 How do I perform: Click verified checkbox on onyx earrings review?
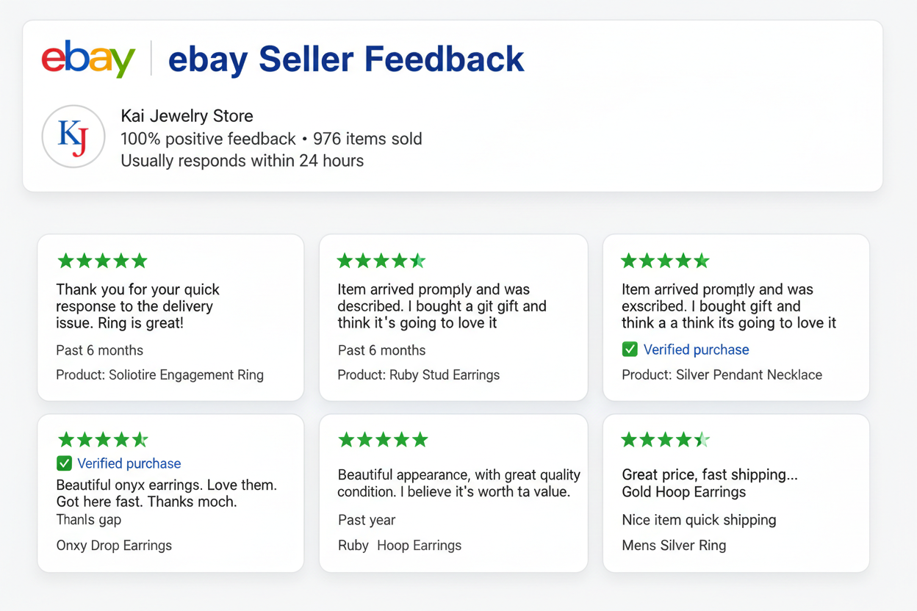tap(65, 463)
